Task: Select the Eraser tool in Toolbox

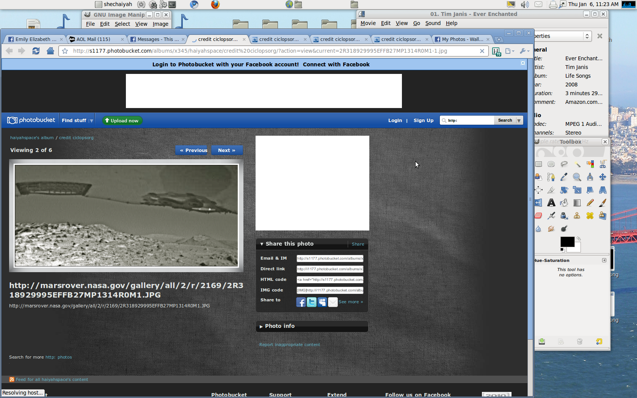Action: click(538, 216)
